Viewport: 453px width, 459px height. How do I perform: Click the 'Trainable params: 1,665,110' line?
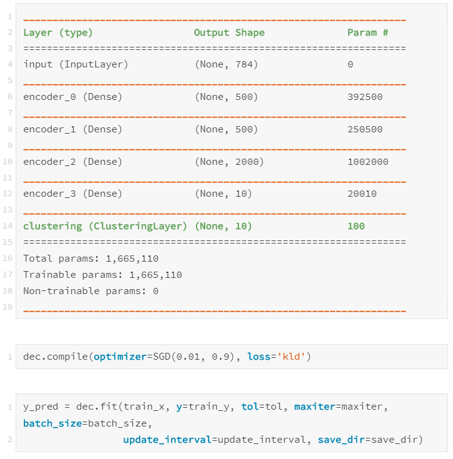click(102, 275)
